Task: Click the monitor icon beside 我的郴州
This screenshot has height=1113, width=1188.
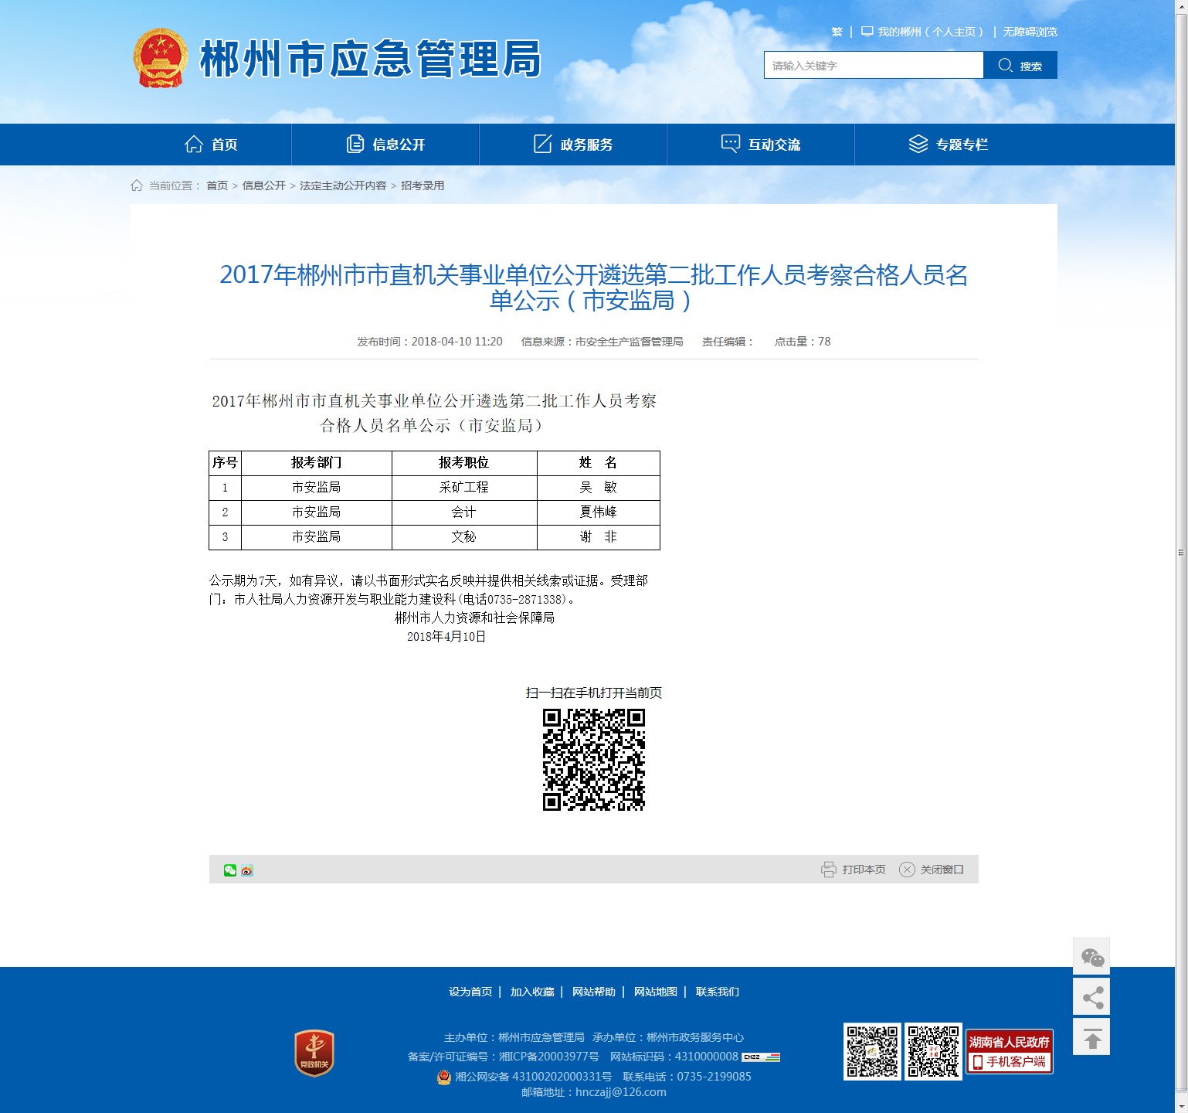Action: tap(867, 32)
